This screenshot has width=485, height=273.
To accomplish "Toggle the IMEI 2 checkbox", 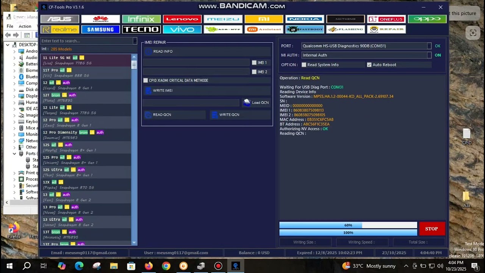I will pyautogui.click(x=254, y=72).
